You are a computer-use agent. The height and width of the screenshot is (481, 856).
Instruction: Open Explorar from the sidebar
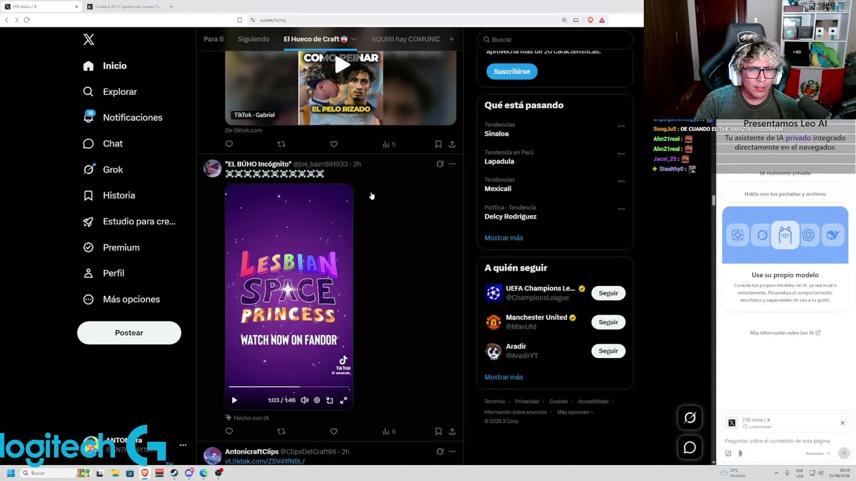click(110, 92)
